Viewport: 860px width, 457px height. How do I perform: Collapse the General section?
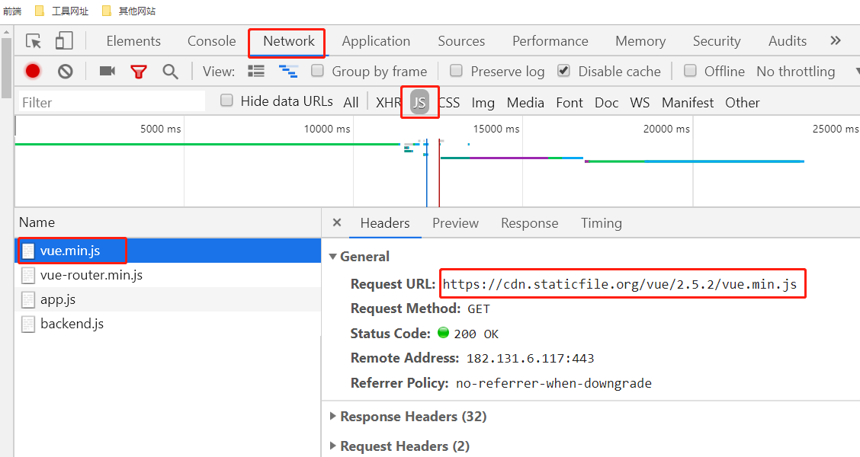(332, 257)
